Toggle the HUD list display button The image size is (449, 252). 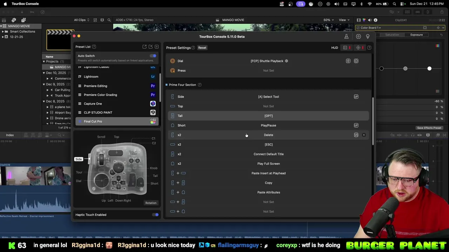tap(347, 48)
